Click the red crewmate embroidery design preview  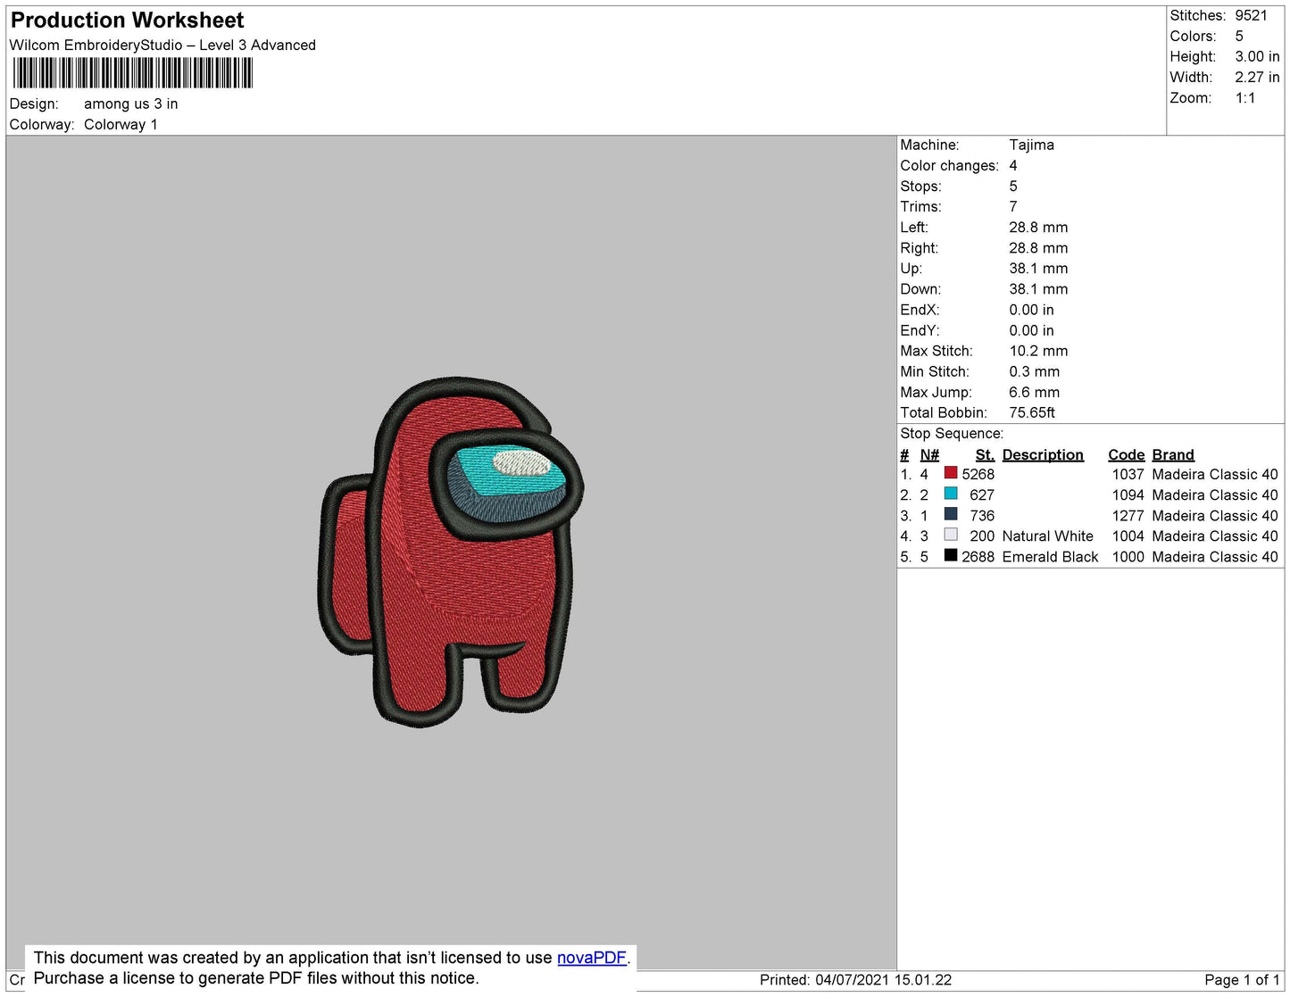tap(451, 552)
